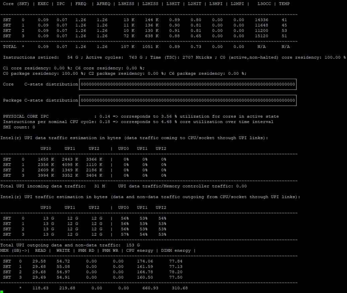This screenshot has width=347, height=293.
Task: Select the SKT 0 row in core table
Action: point(144,20)
